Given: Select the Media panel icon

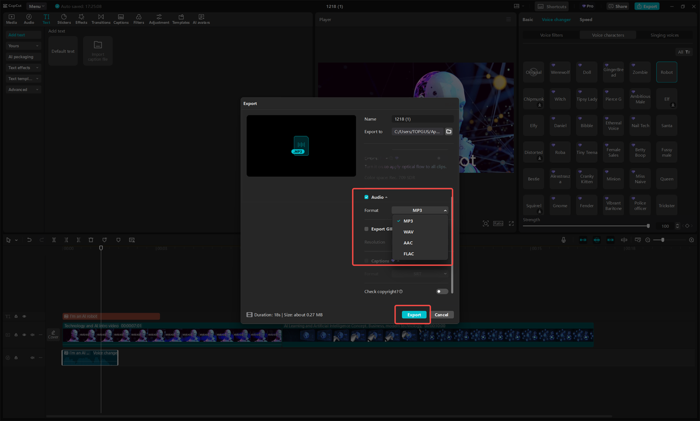Looking at the screenshot, I should [11, 18].
